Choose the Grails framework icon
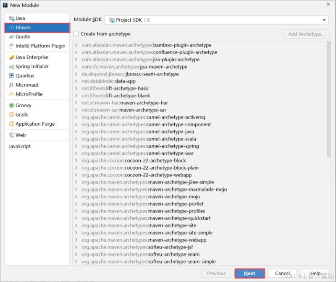336x282 pixels. [x=11, y=114]
